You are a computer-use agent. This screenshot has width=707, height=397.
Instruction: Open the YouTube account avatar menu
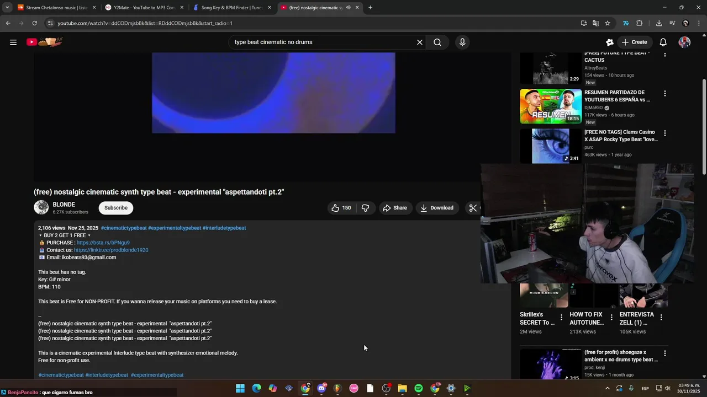pyautogui.click(x=684, y=42)
